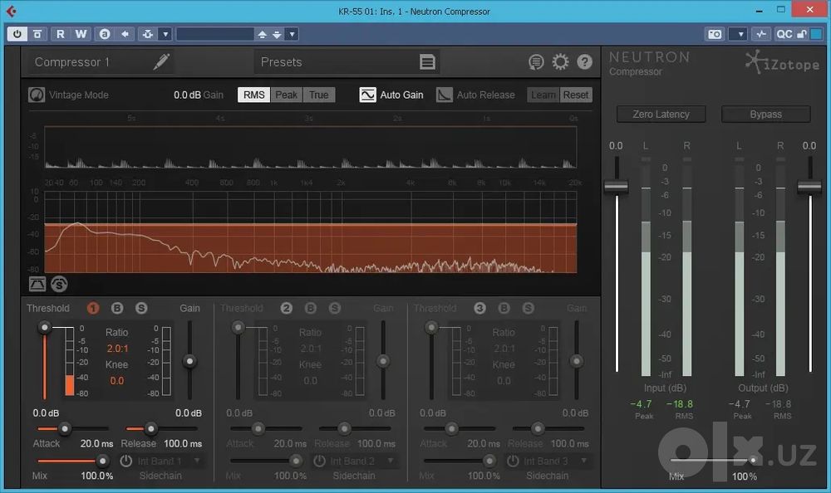Viewport: 831px width, 493px height.
Task: Select band 2 button
Action: click(x=286, y=308)
